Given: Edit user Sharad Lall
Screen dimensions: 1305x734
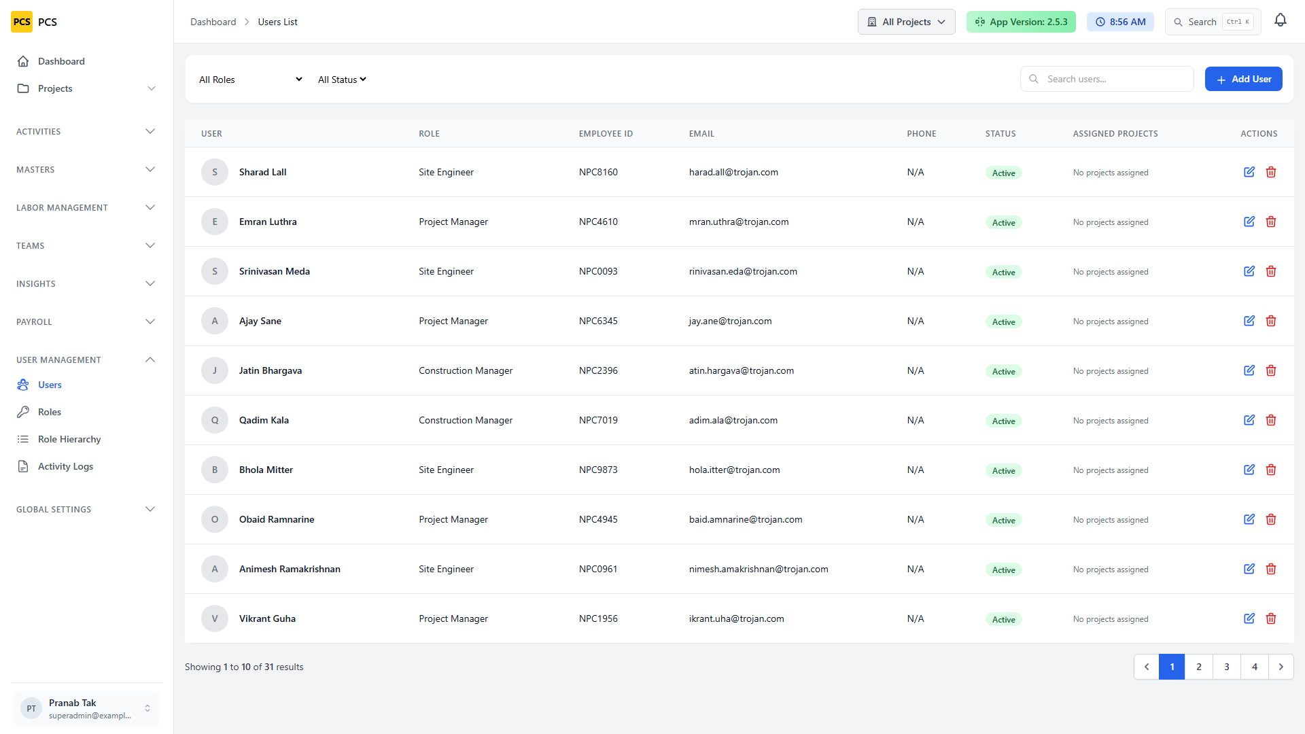Looking at the screenshot, I should 1249,172.
